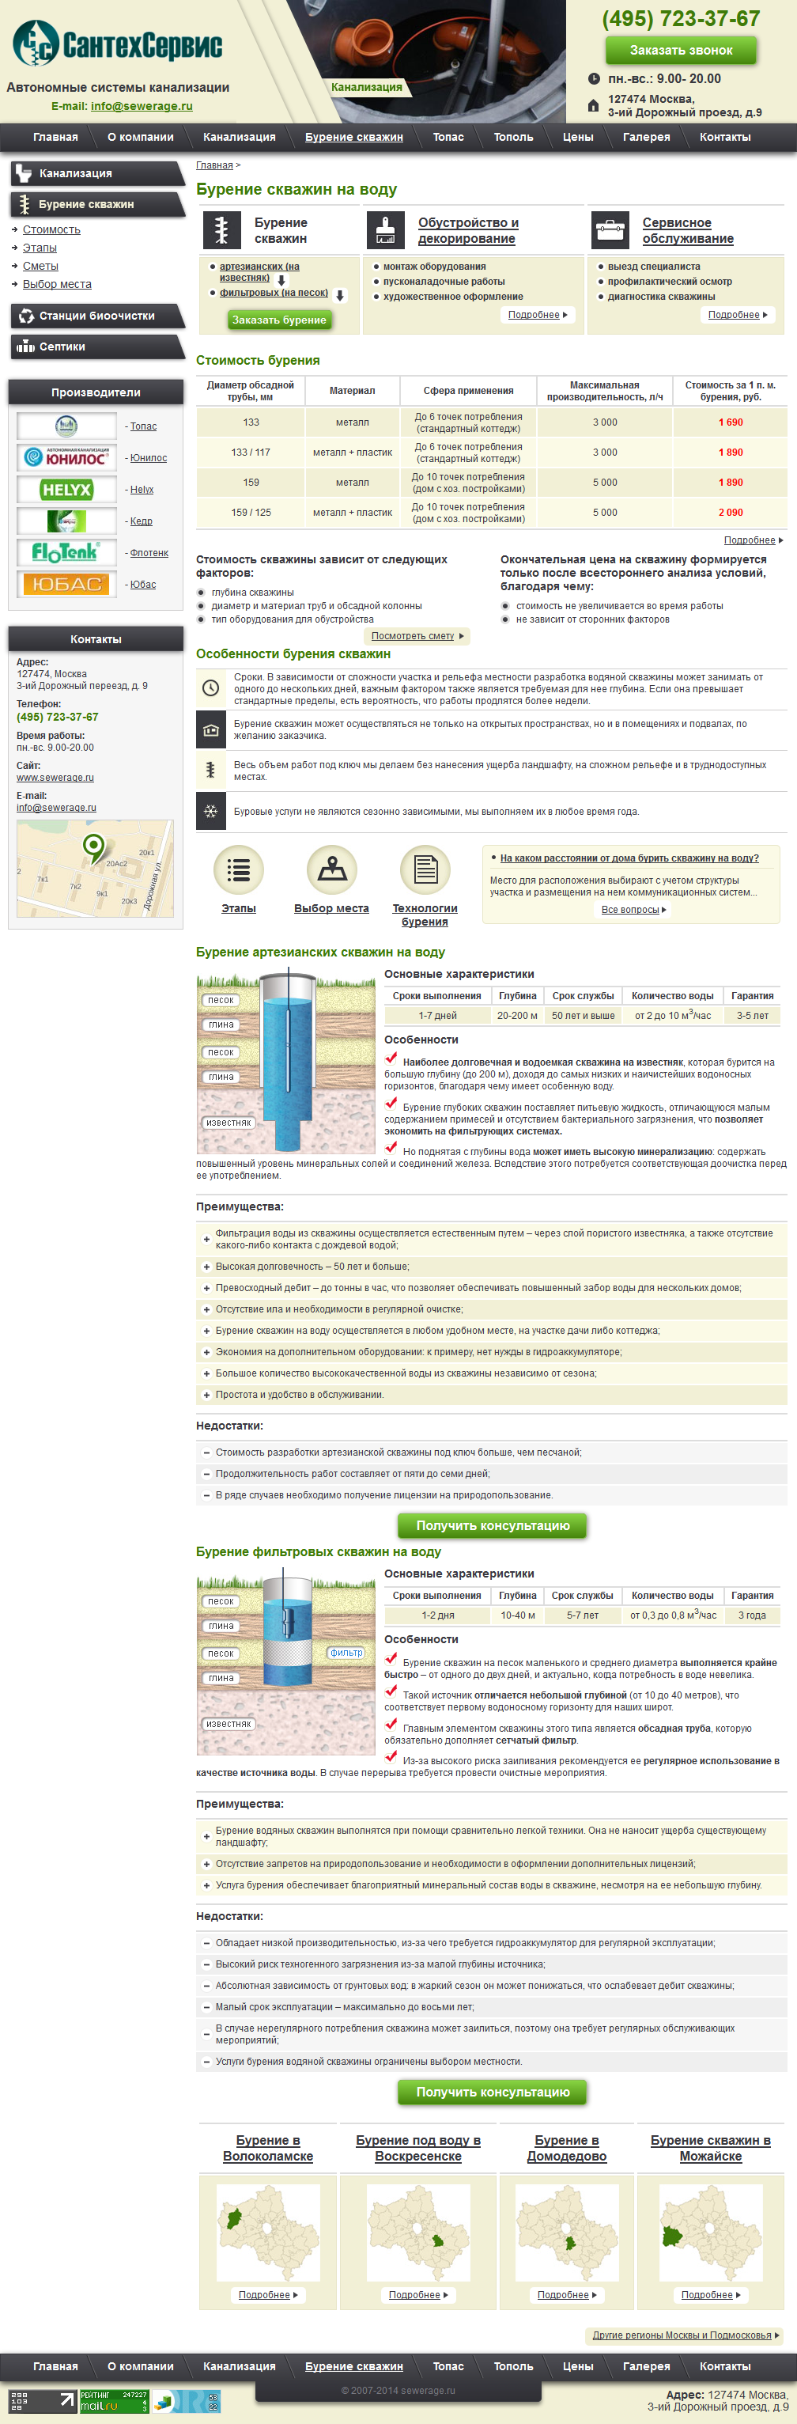Click the round Этапы list icon
This screenshot has height=2424, width=797.
tap(238, 869)
